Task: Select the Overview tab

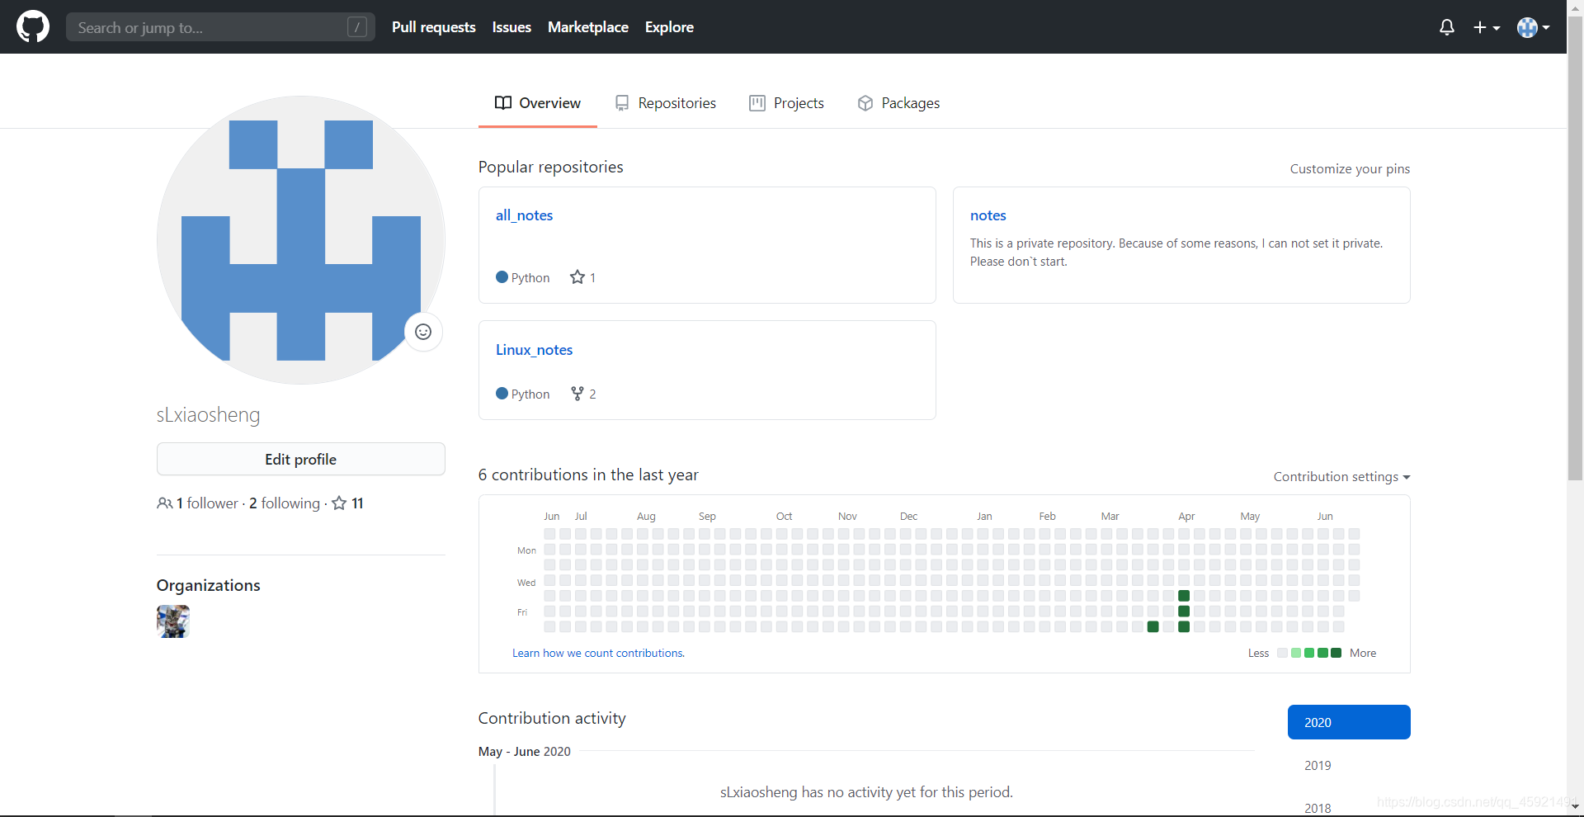Action: (538, 103)
